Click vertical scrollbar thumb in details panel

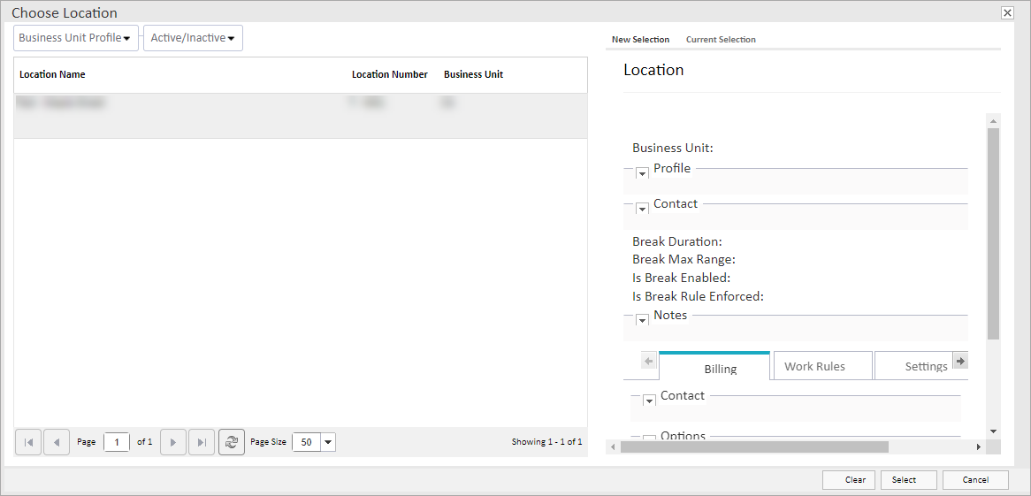click(993, 233)
